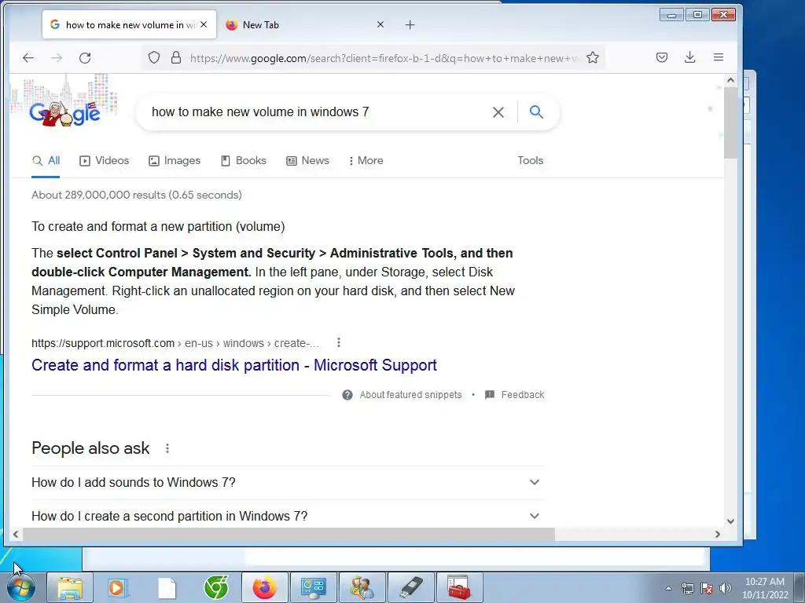Open About featured snippets link

(410, 395)
